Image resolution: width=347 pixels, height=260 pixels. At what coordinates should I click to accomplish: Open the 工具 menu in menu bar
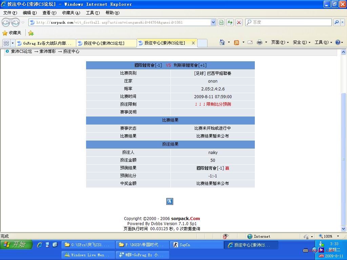coord(93,13)
